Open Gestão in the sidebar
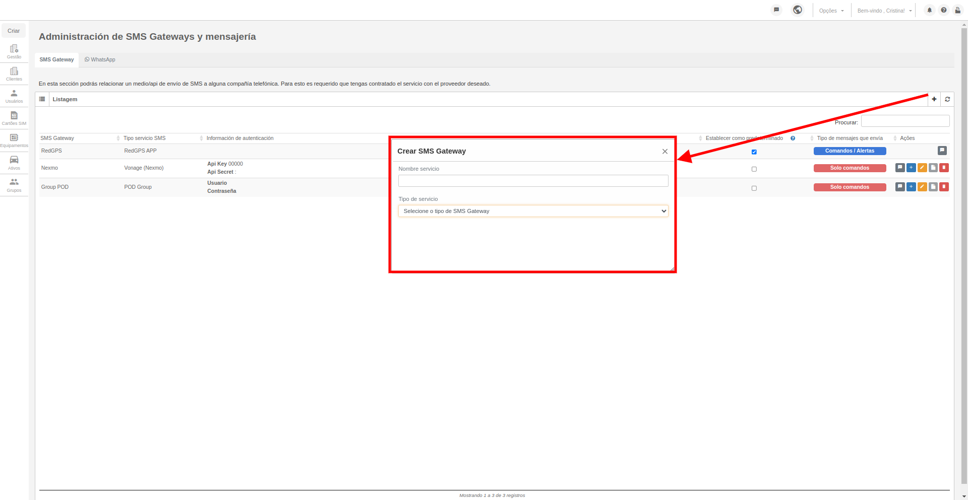This screenshot has width=968, height=500. click(14, 52)
